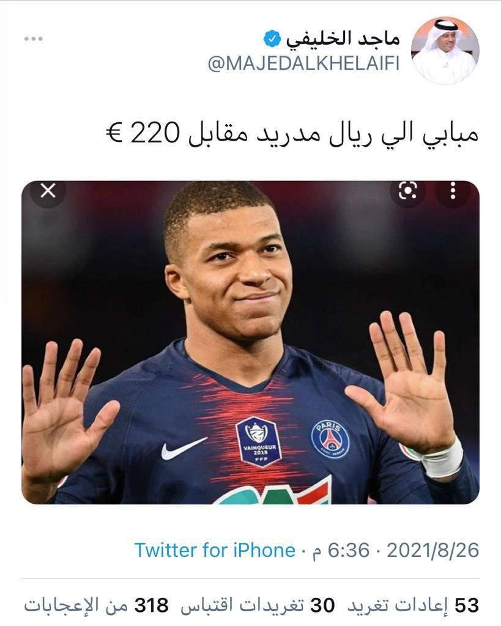This screenshot has width=501, height=626.
Task: Tap the blue verified badge
Action: pos(272,39)
